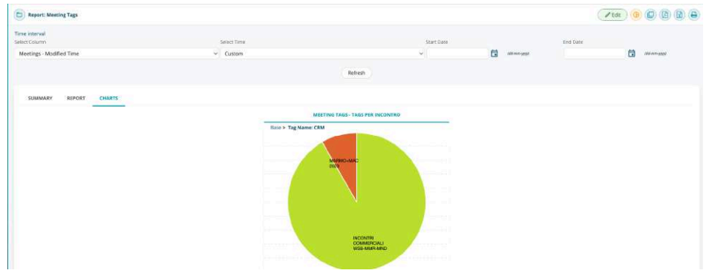Open the Select Time dropdown
Image resolution: width=709 pixels, height=276 pixels.
click(322, 53)
